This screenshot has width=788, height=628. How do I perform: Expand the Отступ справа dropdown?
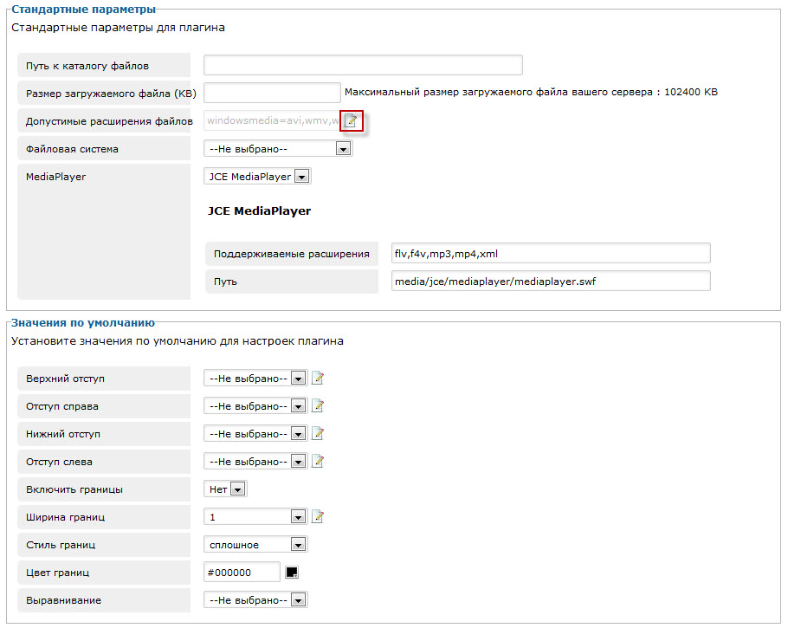pos(255,405)
